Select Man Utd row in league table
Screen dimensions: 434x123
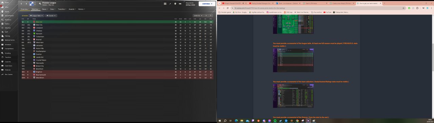pos(117,22)
